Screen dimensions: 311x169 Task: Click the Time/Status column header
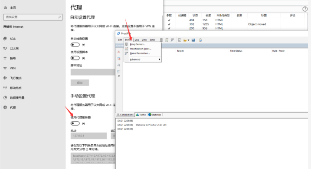coord(236,51)
